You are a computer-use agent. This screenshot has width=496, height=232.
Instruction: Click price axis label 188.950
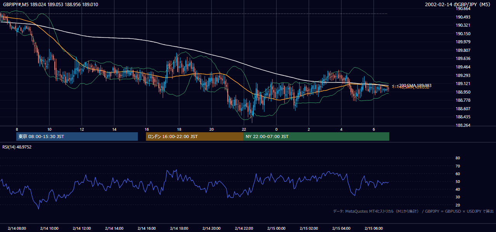(463, 92)
